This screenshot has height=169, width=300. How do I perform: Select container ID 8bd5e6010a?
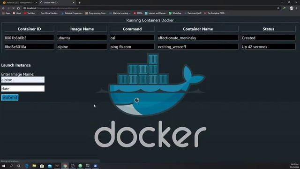pos(29,46)
